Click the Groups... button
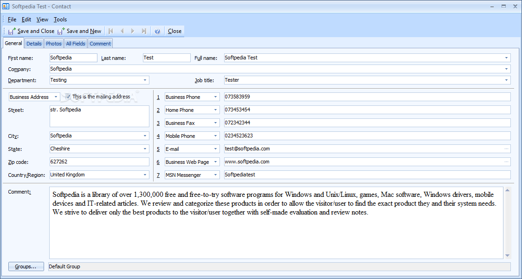This screenshot has width=522, height=279. (x=26, y=266)
